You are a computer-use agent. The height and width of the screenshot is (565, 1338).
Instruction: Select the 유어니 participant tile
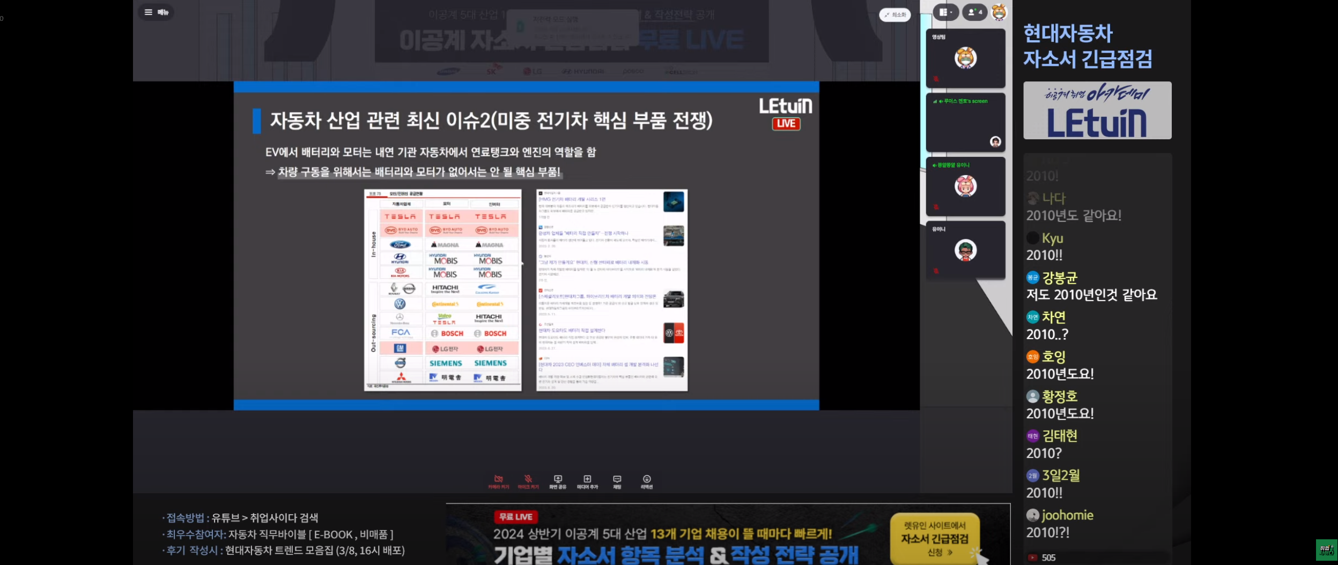pos(965,250)
